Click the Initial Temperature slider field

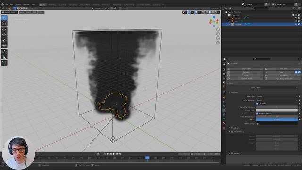277,117
